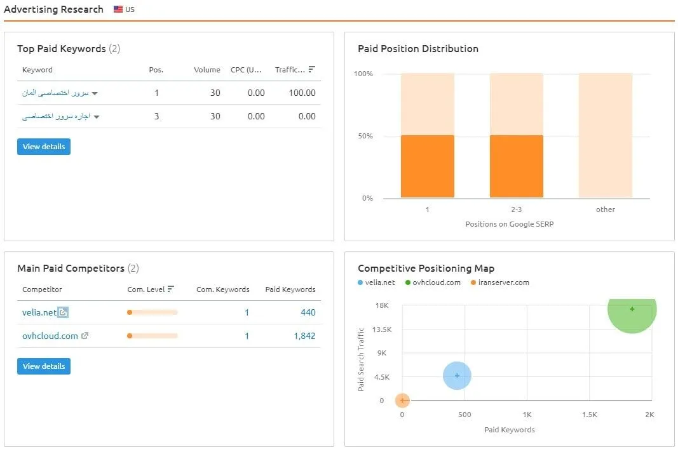Click View details under Main Paid Competitors
This screenshot has width=678, height=452.
click(44, 366)
